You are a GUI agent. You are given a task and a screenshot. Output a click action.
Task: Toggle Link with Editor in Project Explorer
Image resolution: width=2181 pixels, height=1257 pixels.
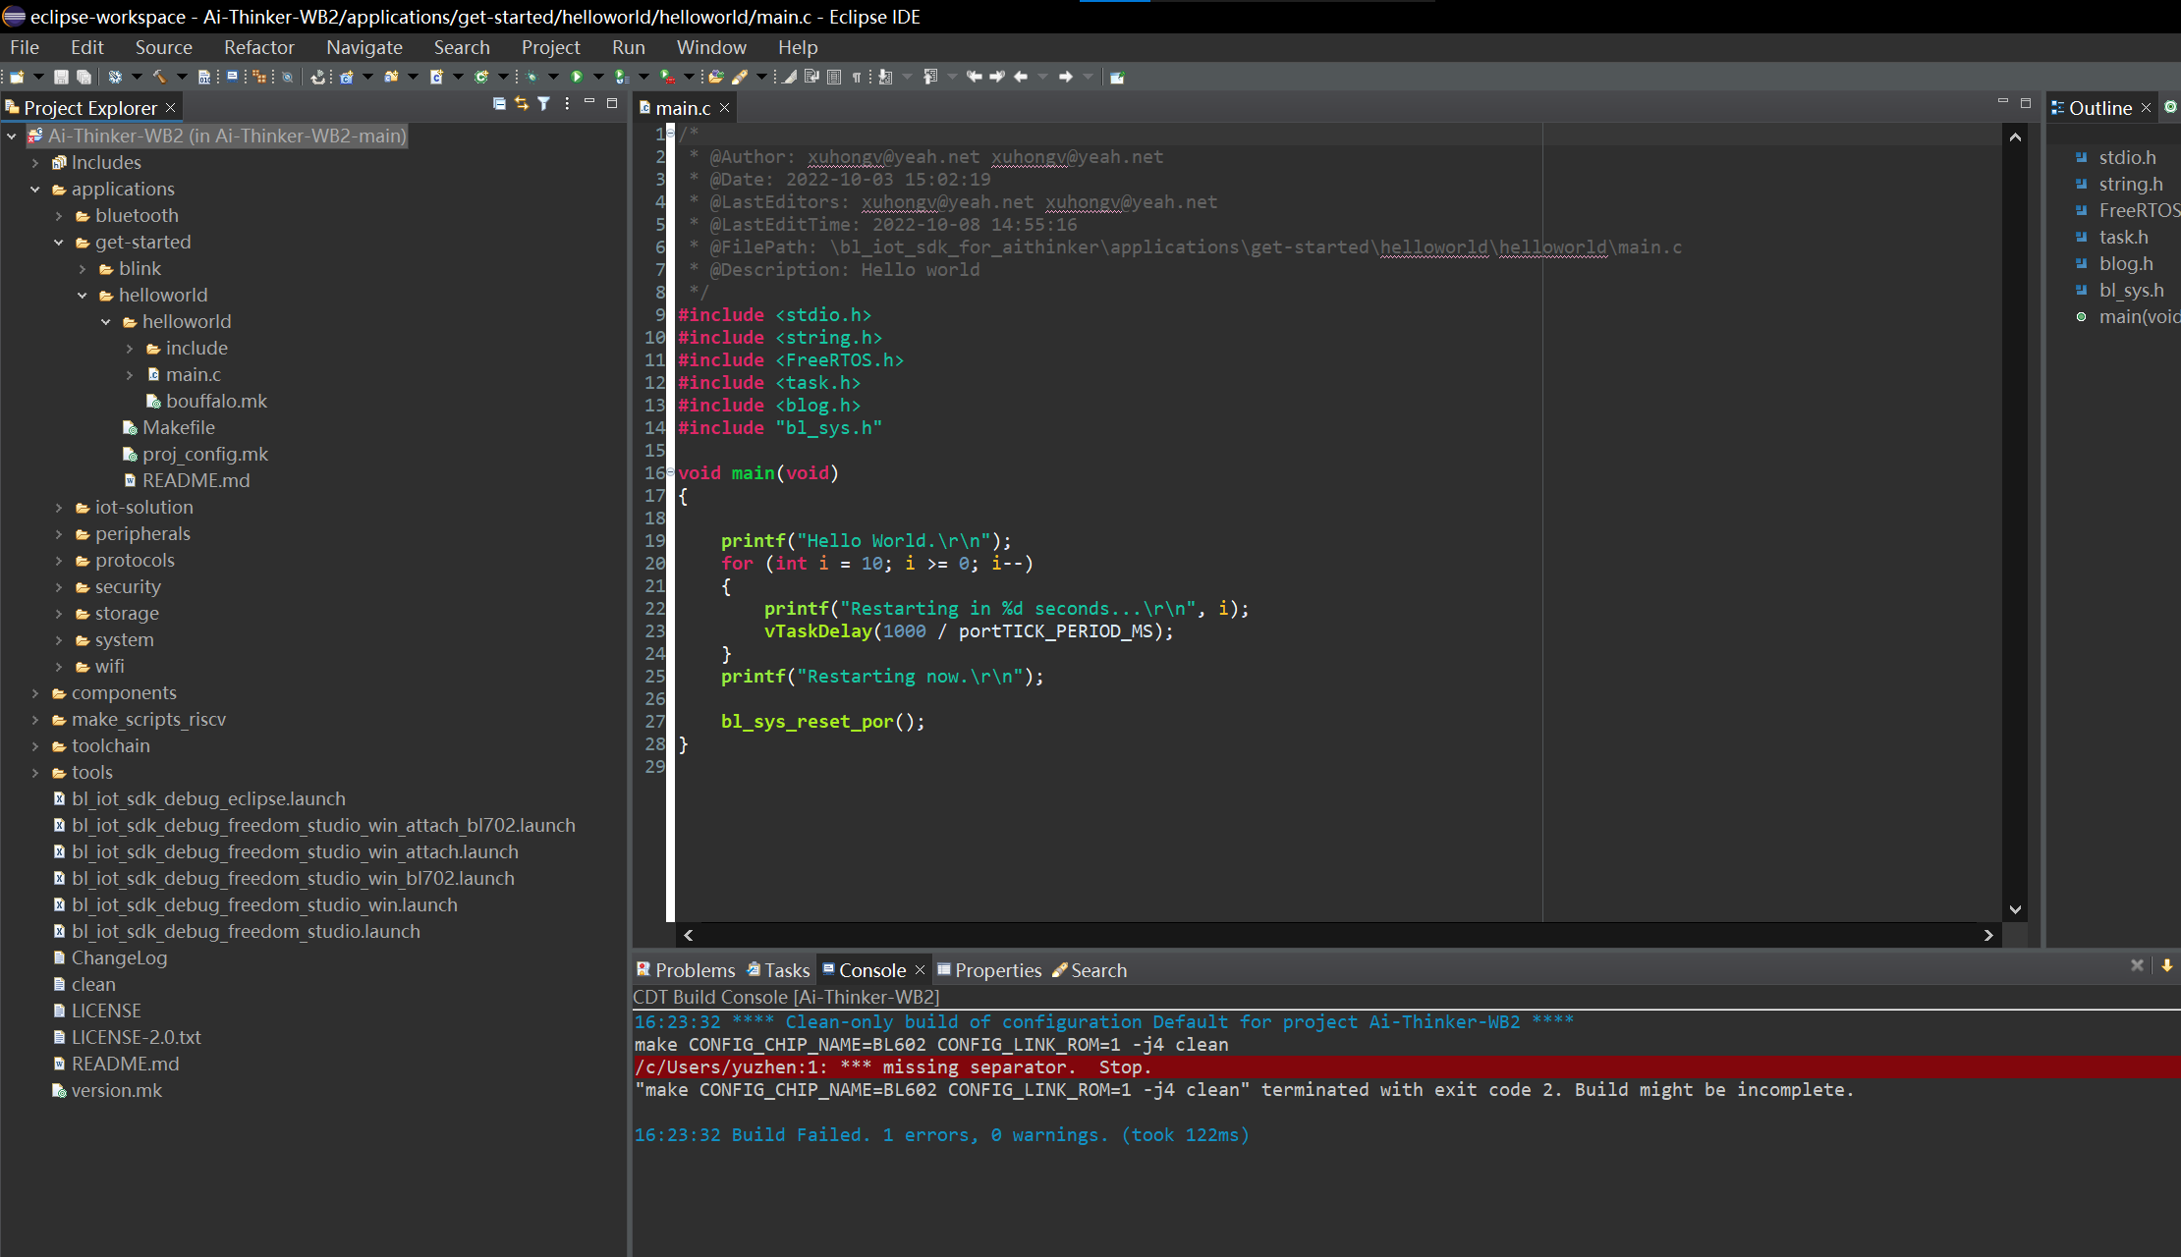(x=522, y=103)
